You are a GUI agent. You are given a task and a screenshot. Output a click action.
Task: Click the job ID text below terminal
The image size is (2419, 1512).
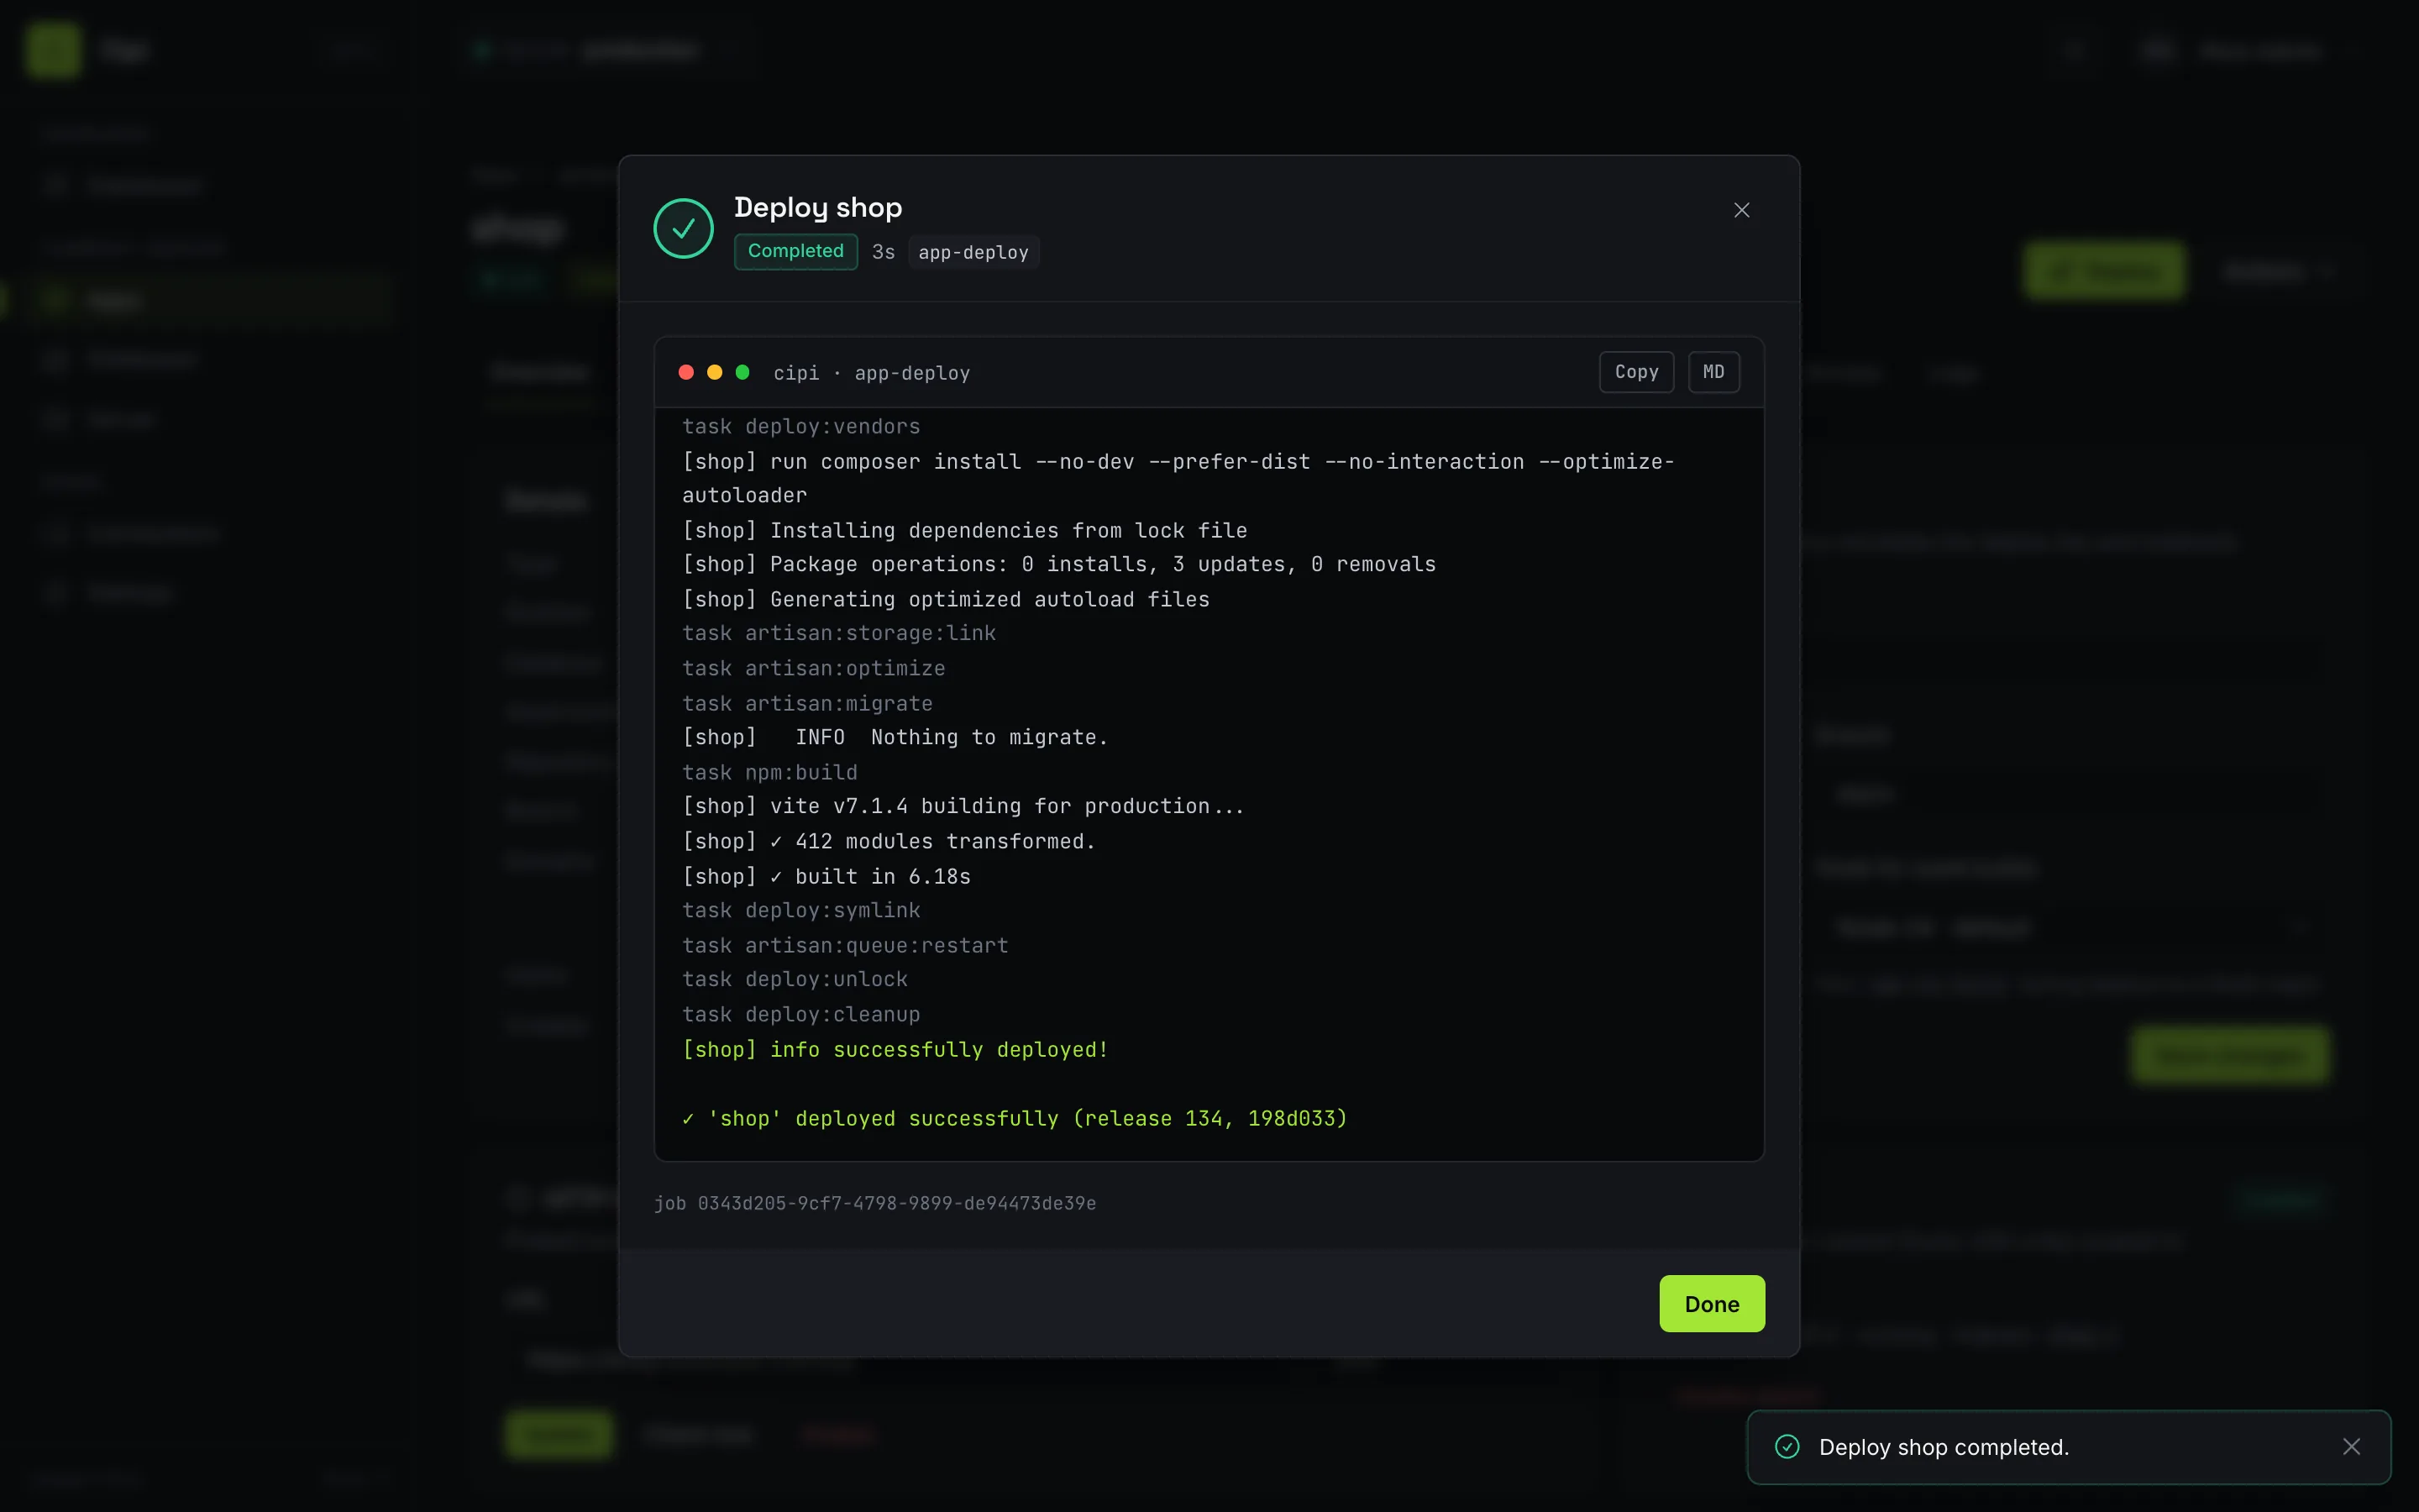pyautogui.click(x=874, y=1203)
